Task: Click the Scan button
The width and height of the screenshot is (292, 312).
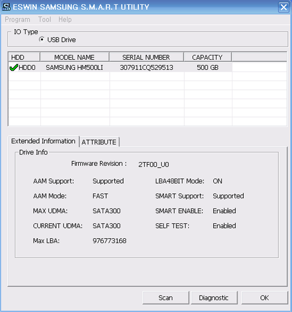Action: click(166, 298)
